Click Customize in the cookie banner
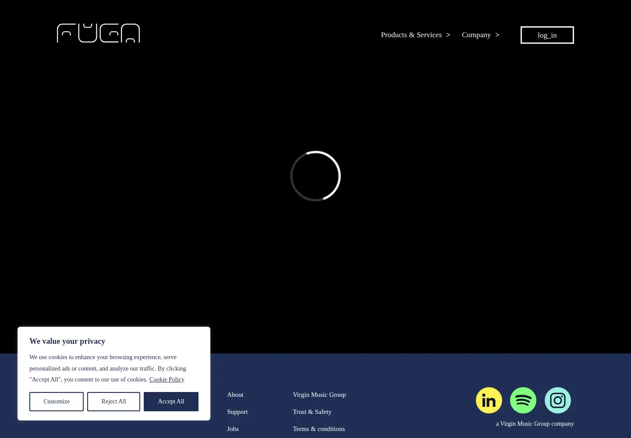631x438 pixels. (x=57, y=402)
